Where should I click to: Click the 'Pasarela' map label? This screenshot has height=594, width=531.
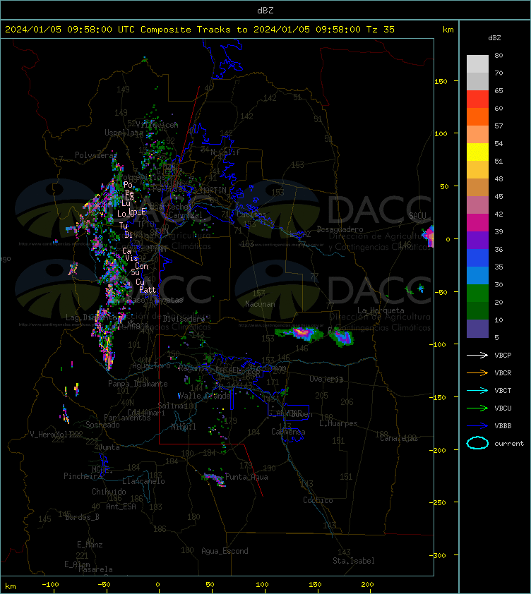pos(95,569)
